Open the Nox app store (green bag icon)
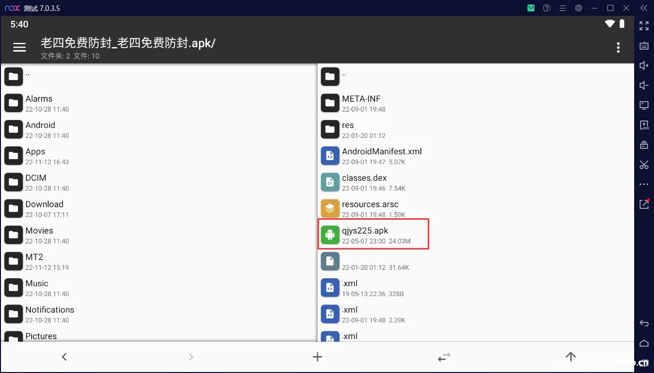This screenshot has width=654, height=373. tap(530, 8)
